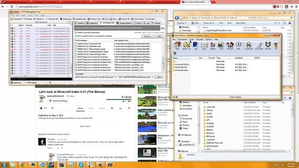Click Reissue in the Fiddler toolbar

click(28, 19)
